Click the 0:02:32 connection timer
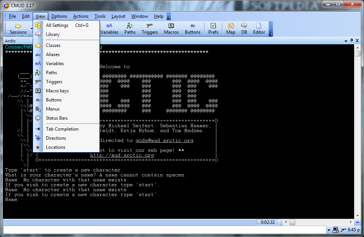The image size is (364, 237). [x=268, y=222]
